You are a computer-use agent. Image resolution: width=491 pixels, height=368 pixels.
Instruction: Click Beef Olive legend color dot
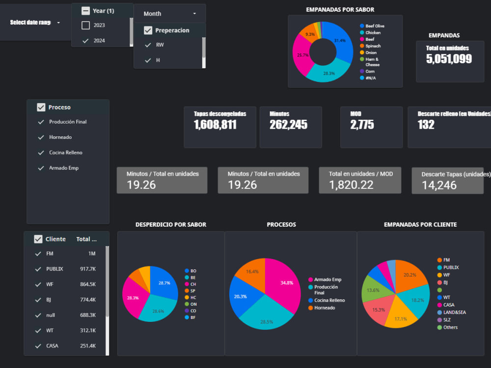pos(362,26)
